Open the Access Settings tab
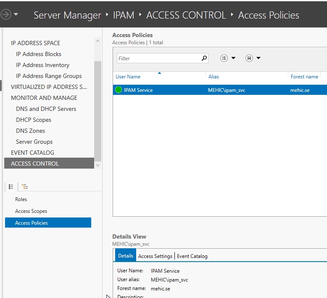 click(x=155, y=256)
